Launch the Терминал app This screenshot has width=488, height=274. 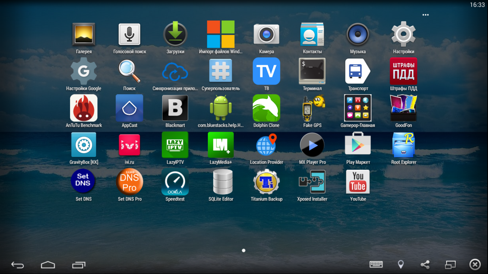tap(312, 71)
